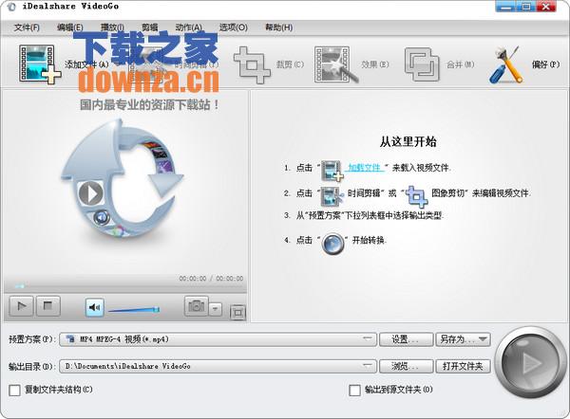The image size is (570, 419).
Task: Click the 裁剪(C) toolbar label
Action: (290, 64)
